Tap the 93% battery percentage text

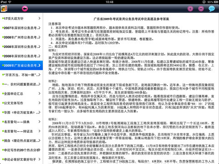tap(210, 2)
